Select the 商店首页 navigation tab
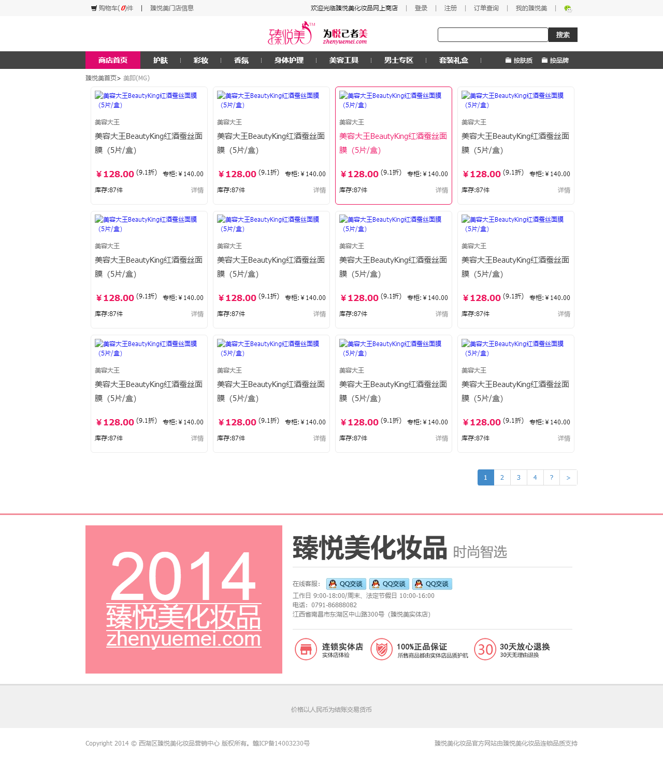The image size is (663, 758). [113, 61]
